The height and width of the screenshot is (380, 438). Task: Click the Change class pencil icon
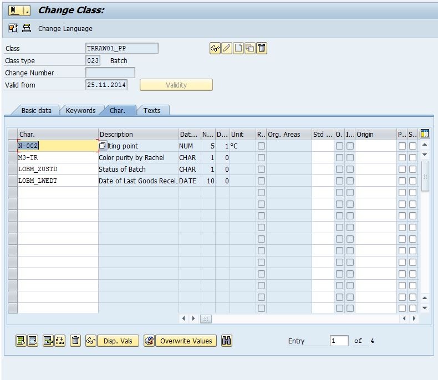pyautogui.click(x=227, y=48)
